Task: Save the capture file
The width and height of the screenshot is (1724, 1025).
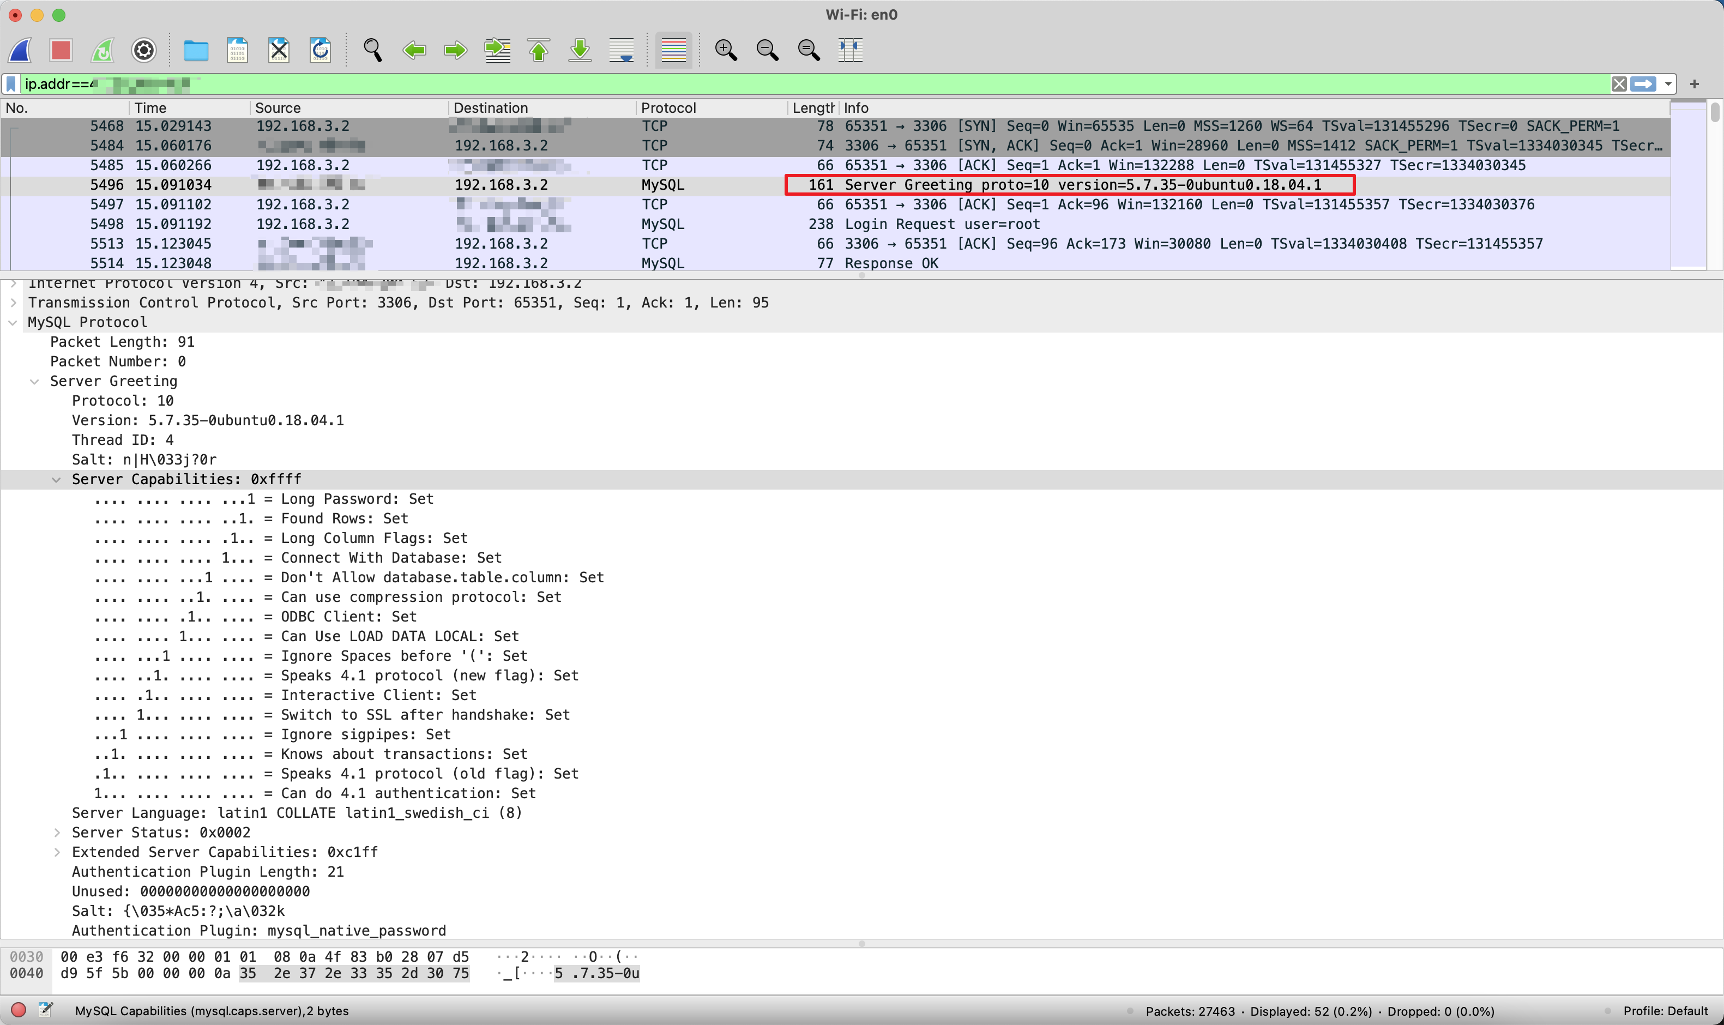Action: [x=237, y=50]
